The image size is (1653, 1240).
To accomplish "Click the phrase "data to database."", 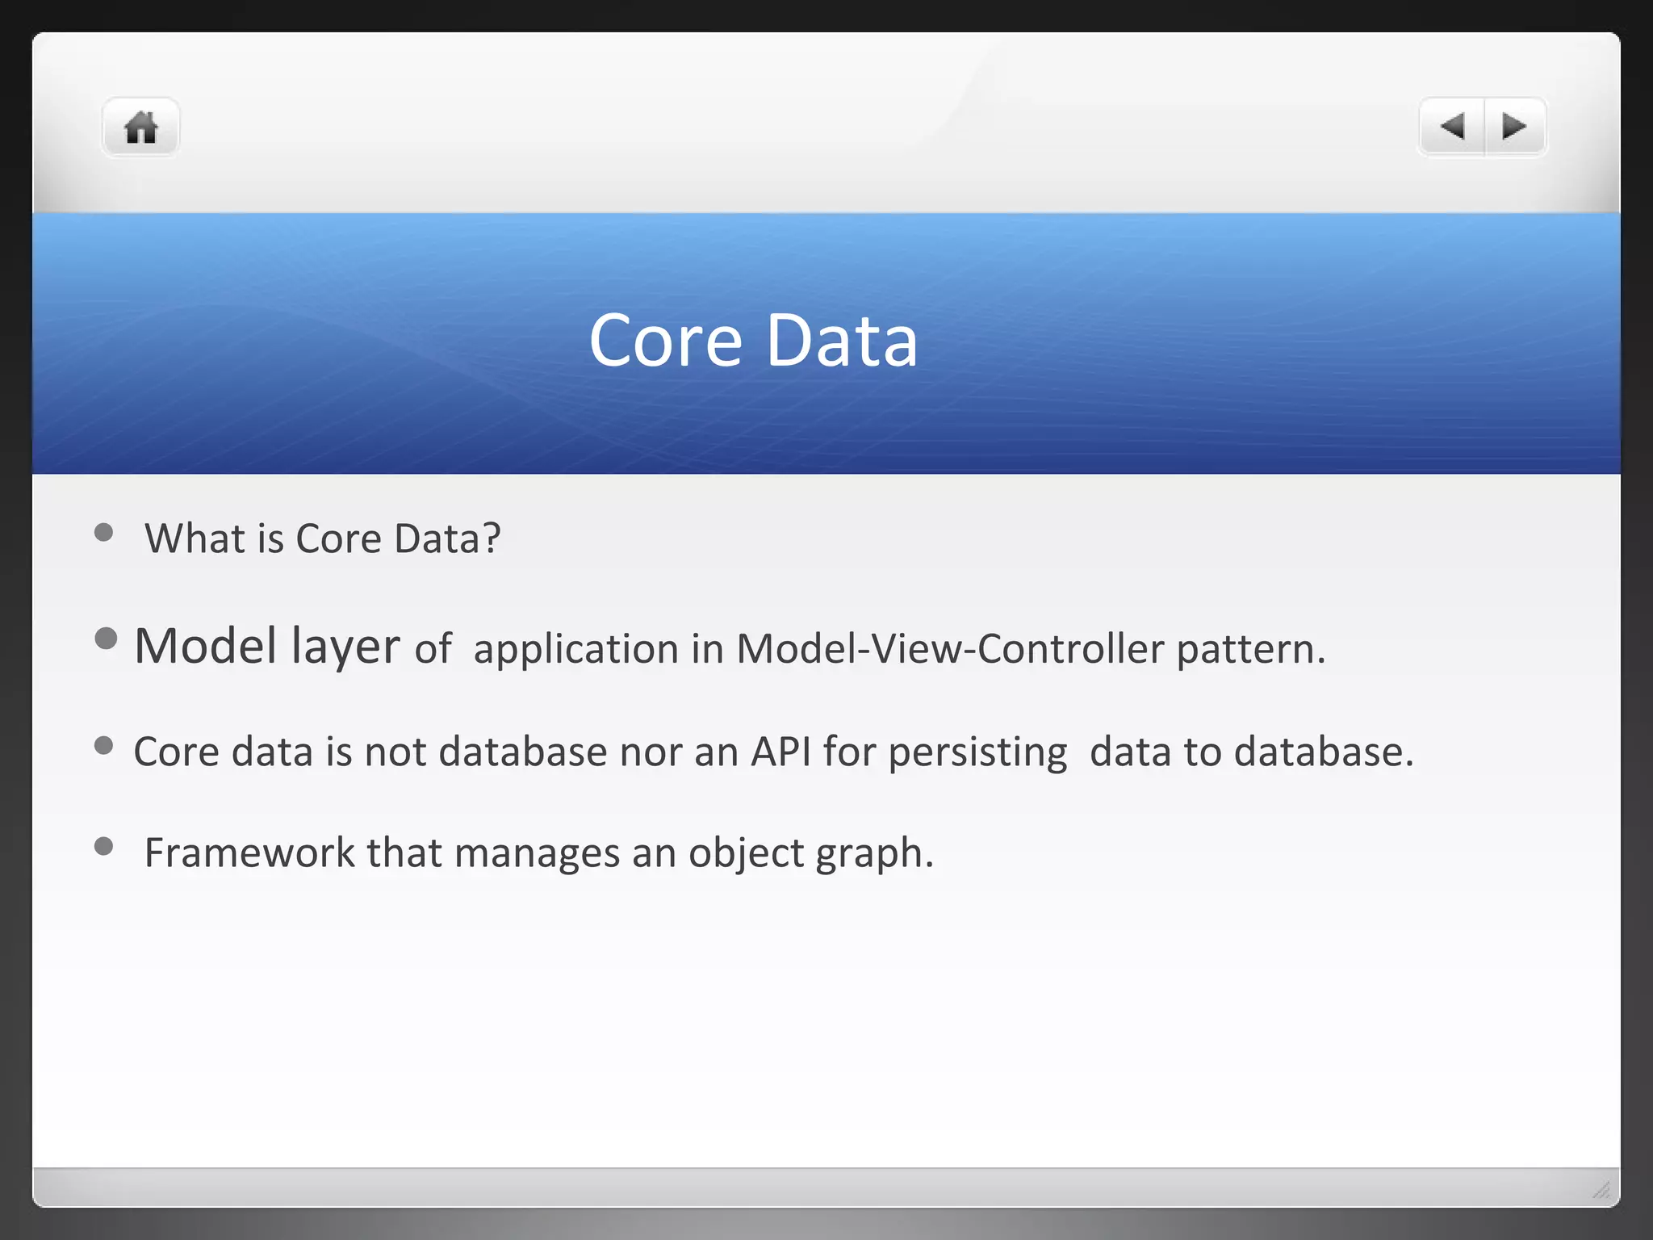I will tap(1252, 752).
